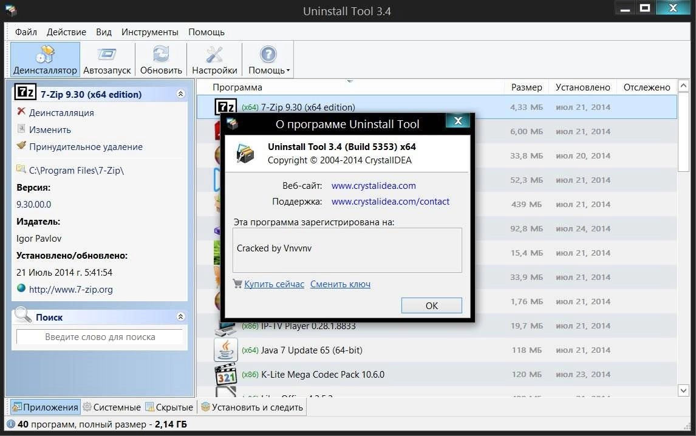The width and height of the screenshot is (696, 436).
Task: Click the Uninstall Tool logo in dialog
Action: tap(245, 154)
